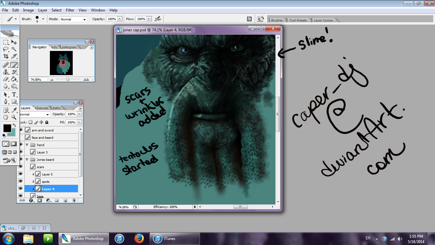Switch to the Histogram tab
Screen dimensions: 435x245
tap(69, 47)
